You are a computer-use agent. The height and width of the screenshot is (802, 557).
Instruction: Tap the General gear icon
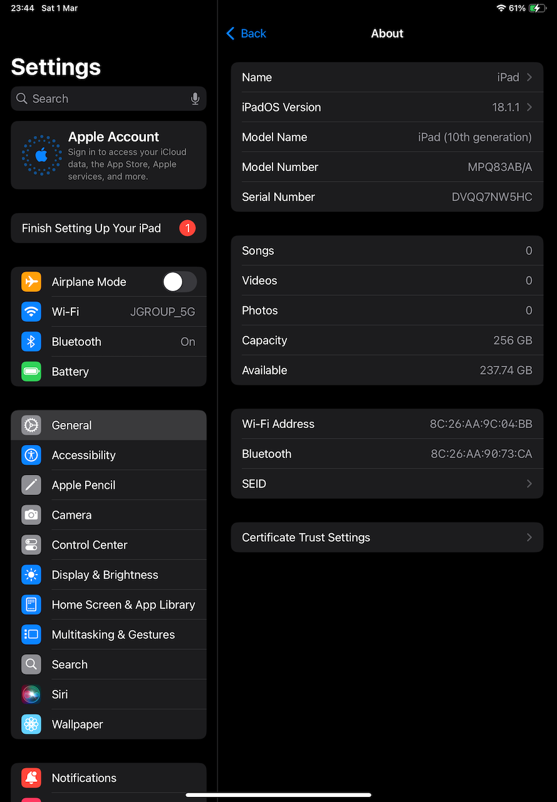[31, 425]
